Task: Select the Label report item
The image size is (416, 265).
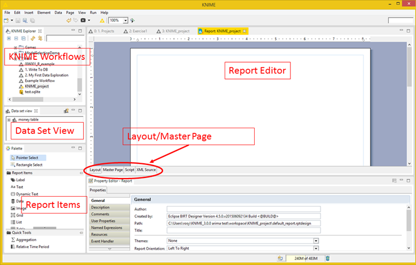Action: pos(18,180)
